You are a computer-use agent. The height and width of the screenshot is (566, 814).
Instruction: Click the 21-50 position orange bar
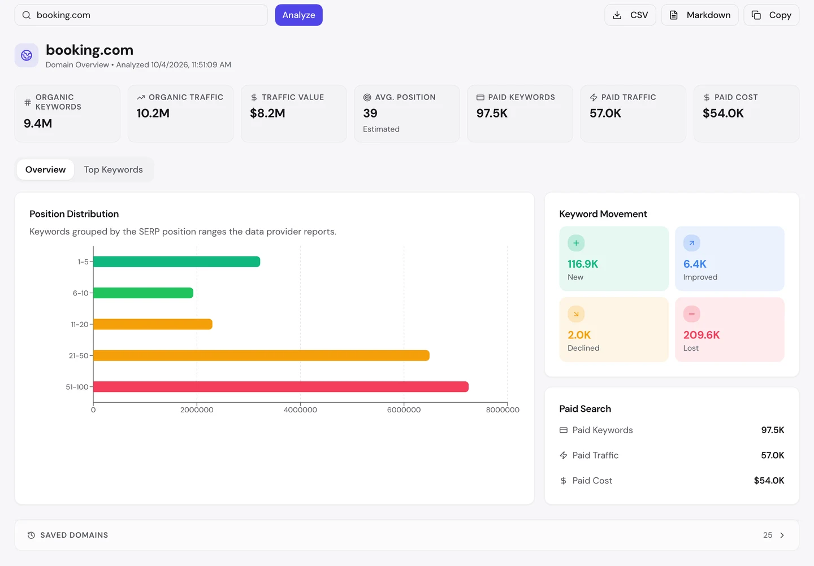coord(262,355)
